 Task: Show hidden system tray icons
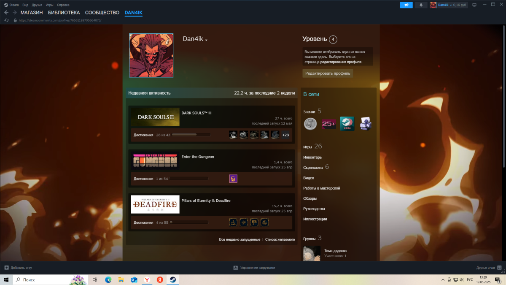pyautogui.click(x=443, y=280)
